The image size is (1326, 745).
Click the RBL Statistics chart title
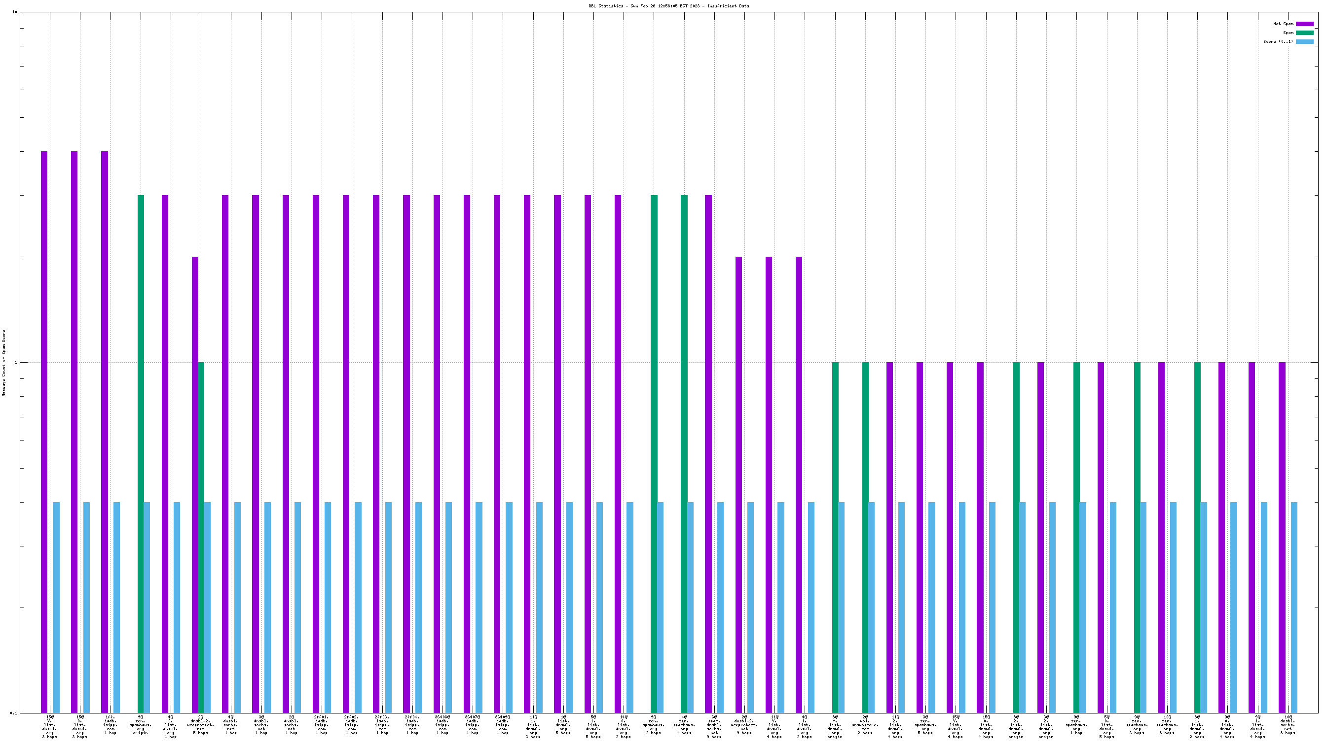668,6
